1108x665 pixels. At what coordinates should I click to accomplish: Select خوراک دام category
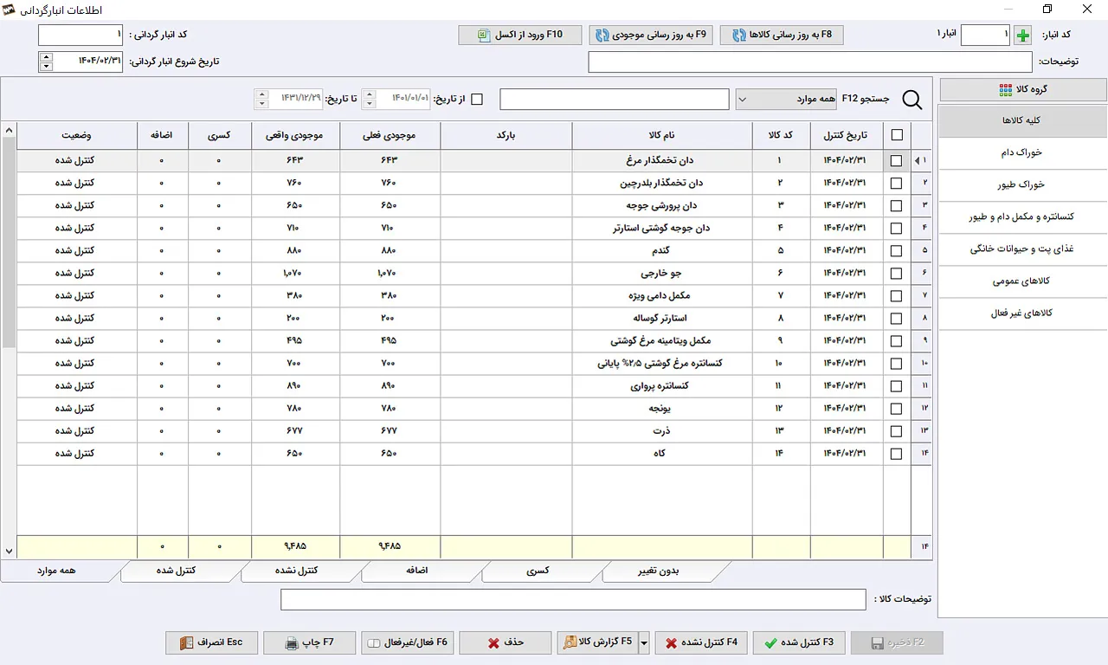(x=1023, y=153)
